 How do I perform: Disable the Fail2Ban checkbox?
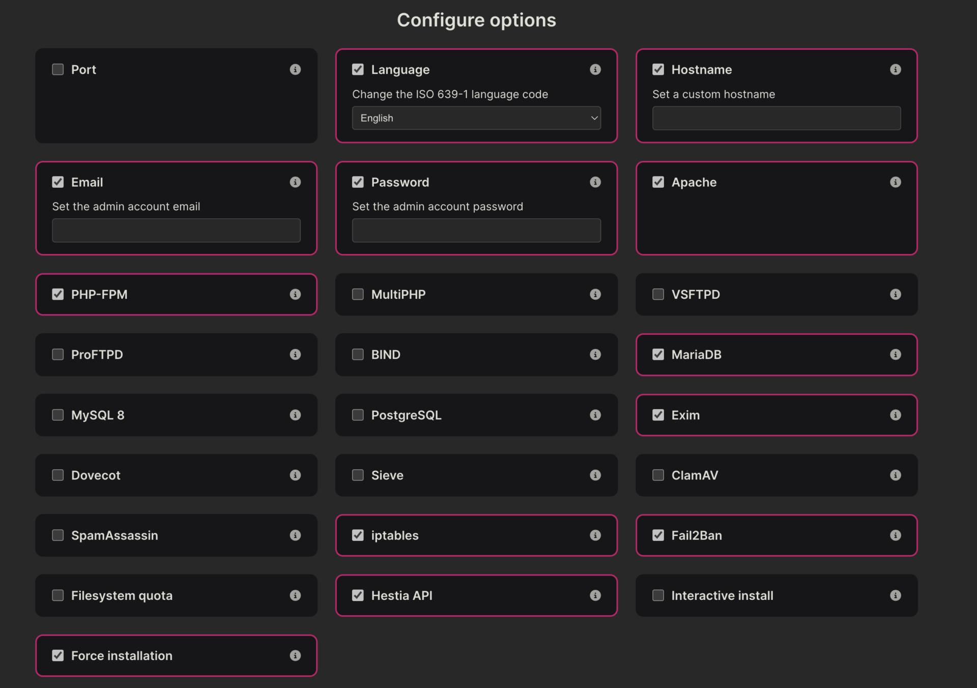coord(658,535)
